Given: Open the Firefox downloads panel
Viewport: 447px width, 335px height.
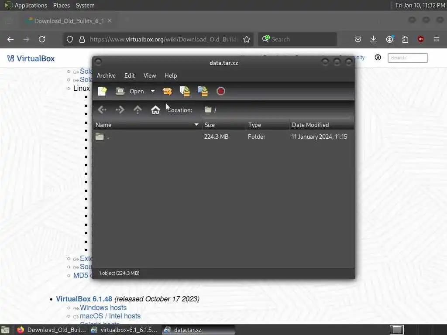Looking at the screenshot, I should 374,39.
